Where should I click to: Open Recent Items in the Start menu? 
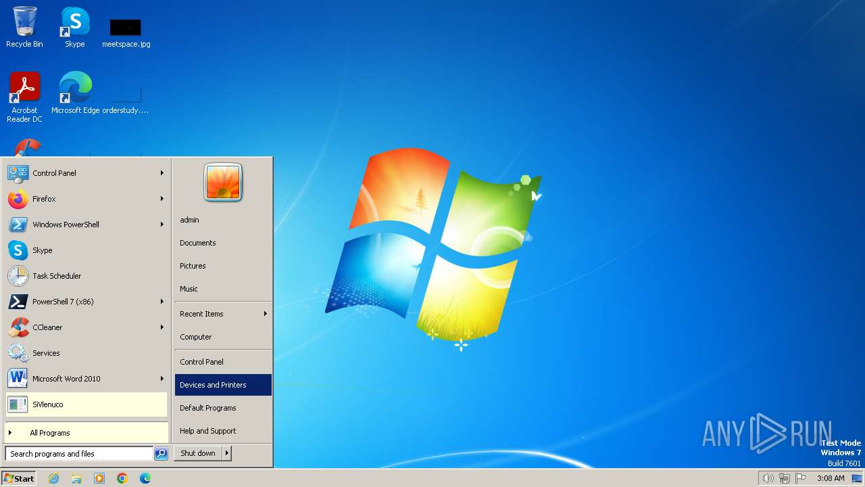[x=223, y=314]
